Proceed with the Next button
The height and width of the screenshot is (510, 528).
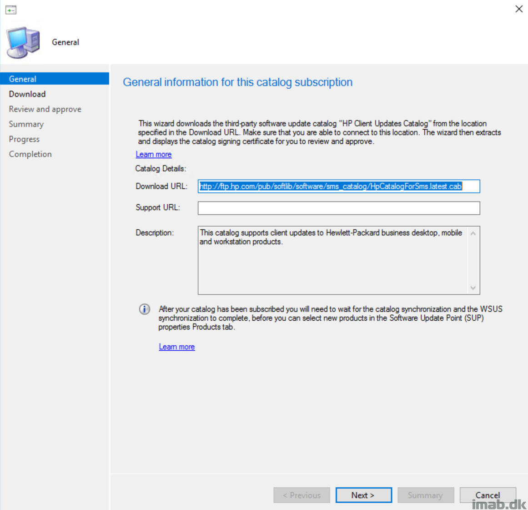point(364,495)
